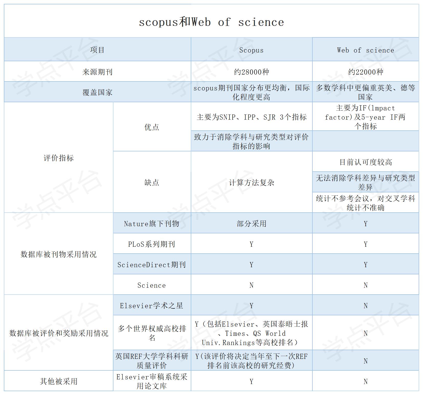Select the header cell "项目"
The width and height of the screenshot is (423, 395).
[98, 50]
